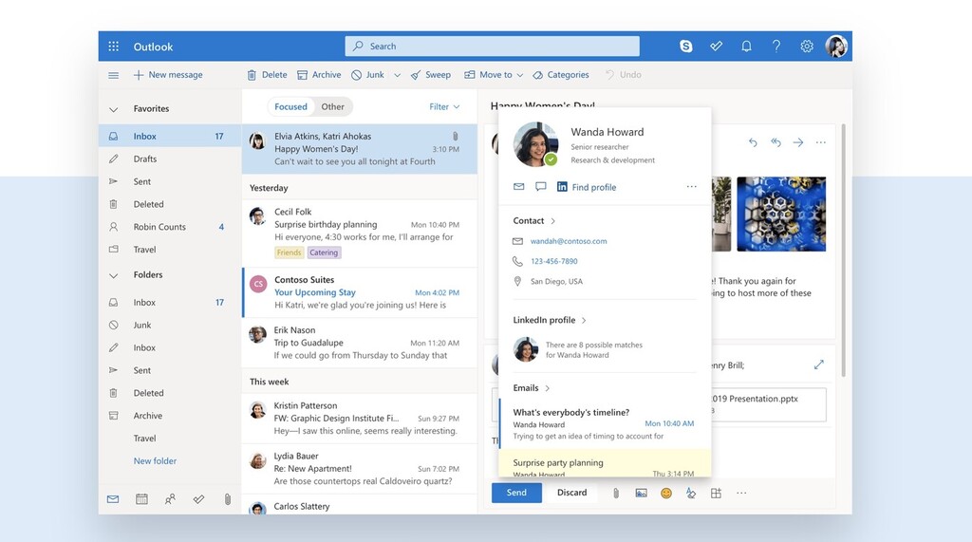Click LinkedIn Find profile icon
972x542 pixels.
(x=562, y=187)
